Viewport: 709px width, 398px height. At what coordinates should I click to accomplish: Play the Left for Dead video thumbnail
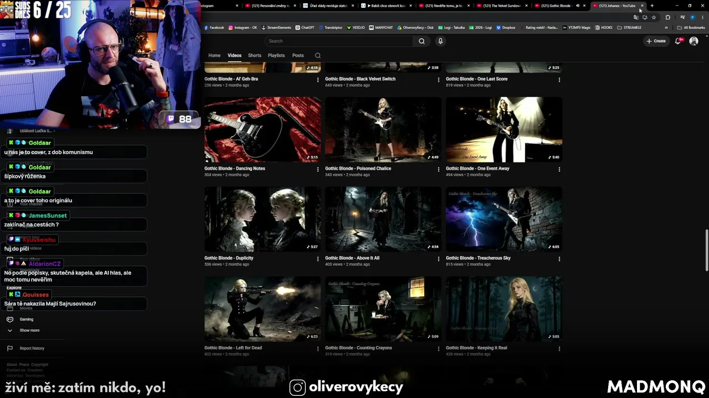tap(263, 308)
